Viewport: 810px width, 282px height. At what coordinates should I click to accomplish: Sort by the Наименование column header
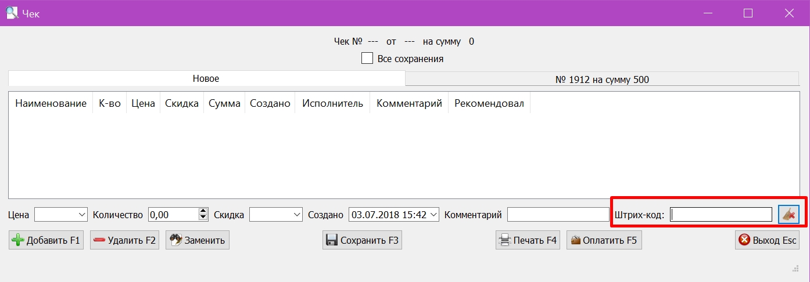tap(51, 103)
